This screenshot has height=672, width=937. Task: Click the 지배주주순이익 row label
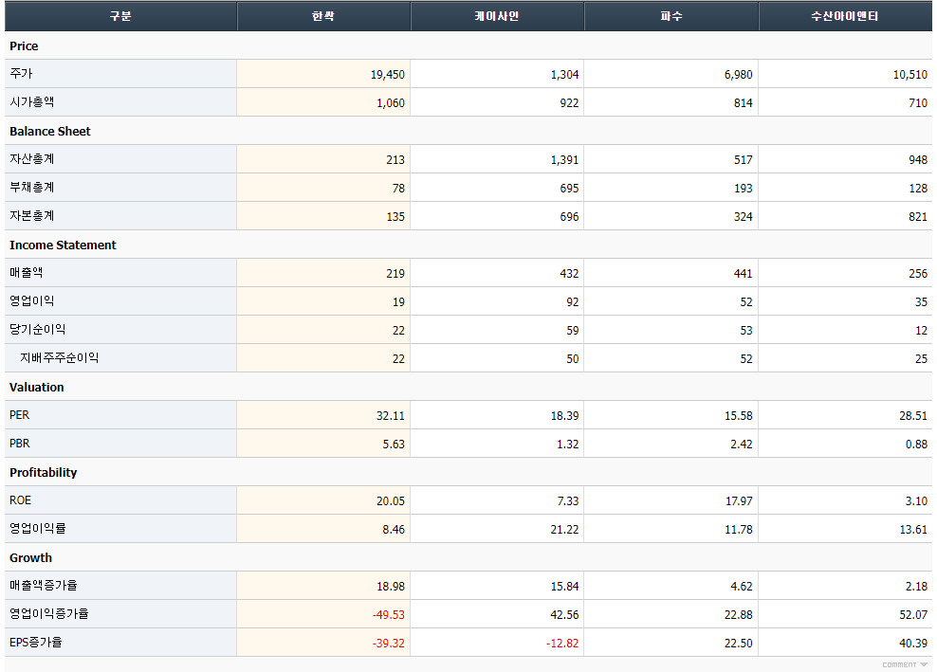pos(59,358)
